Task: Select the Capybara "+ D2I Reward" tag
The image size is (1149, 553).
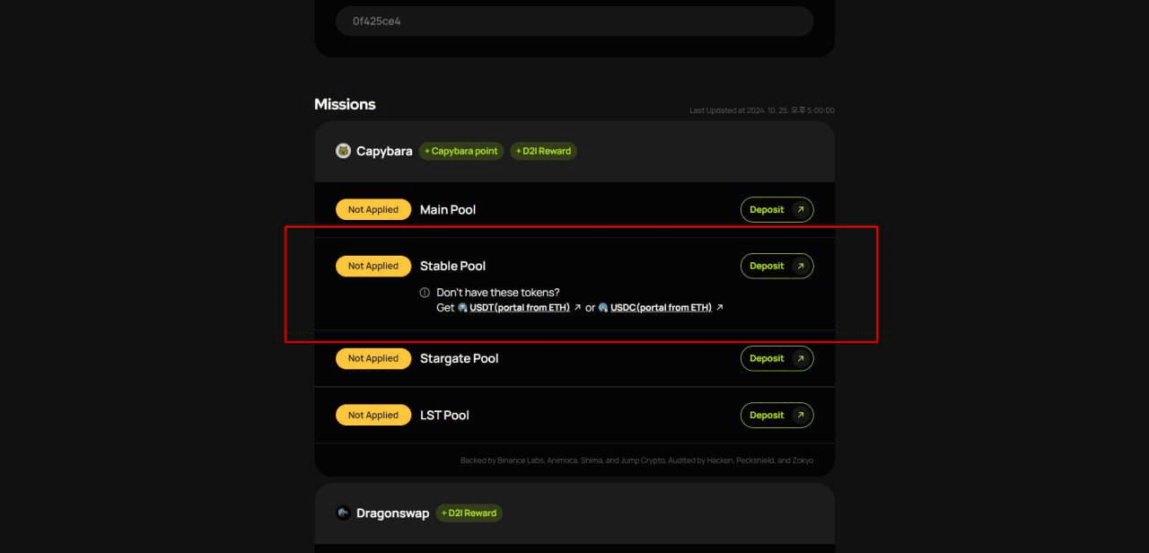Action: [x=543, y=151]
